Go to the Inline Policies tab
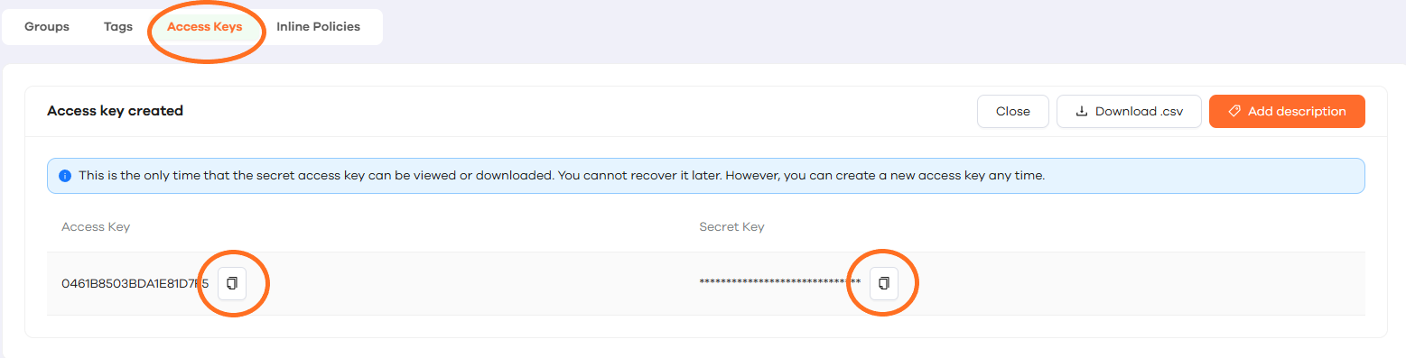Image resolution: width=1406 pixels, height=358 pixels. pyautogui.click(x=319, y=27)
